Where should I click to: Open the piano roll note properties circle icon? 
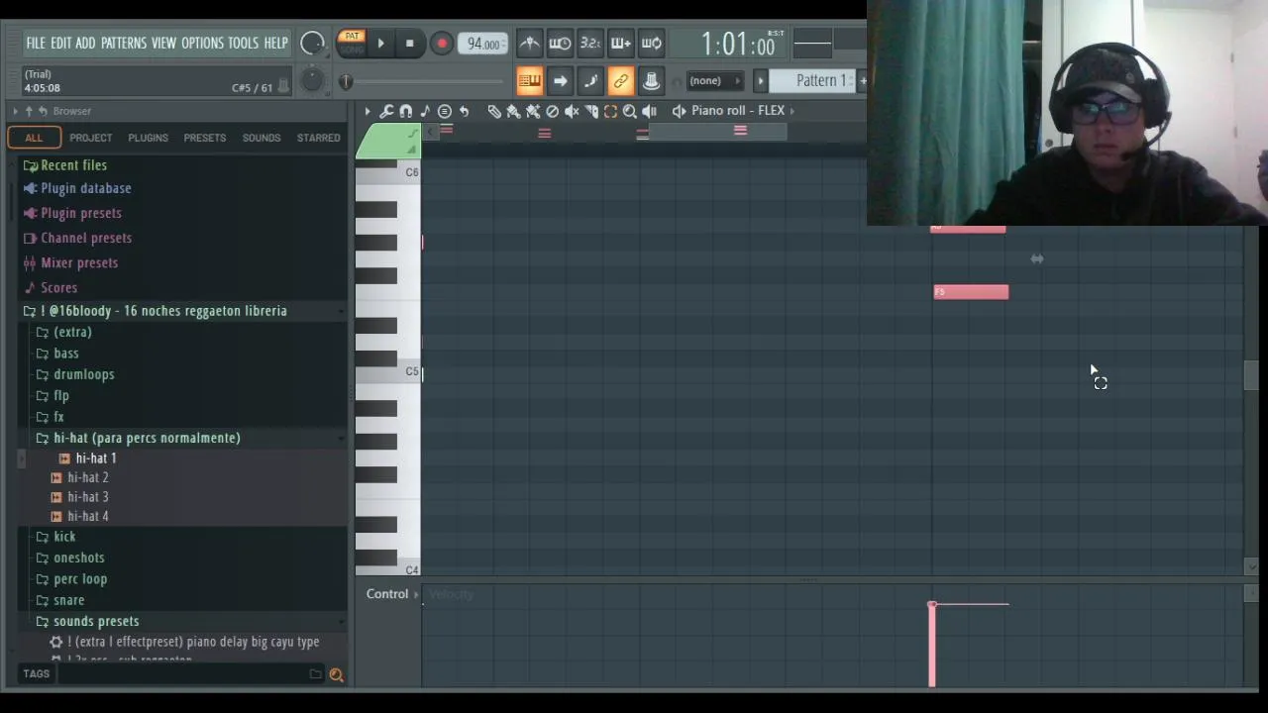(x=445, y=111)
